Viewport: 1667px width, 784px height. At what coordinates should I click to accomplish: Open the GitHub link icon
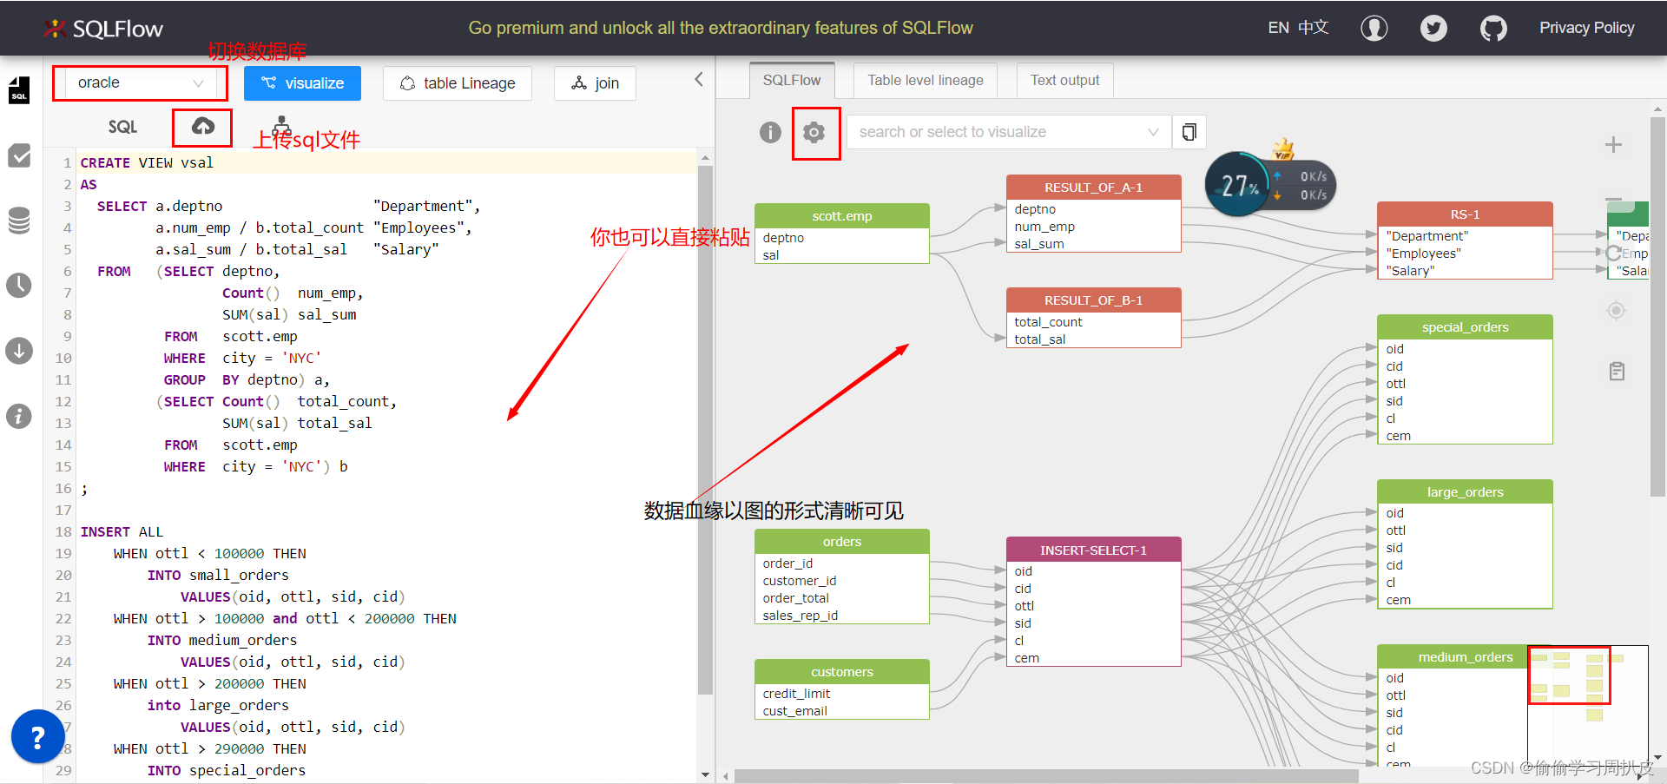pyautogui.click(x=1493, y=29)
